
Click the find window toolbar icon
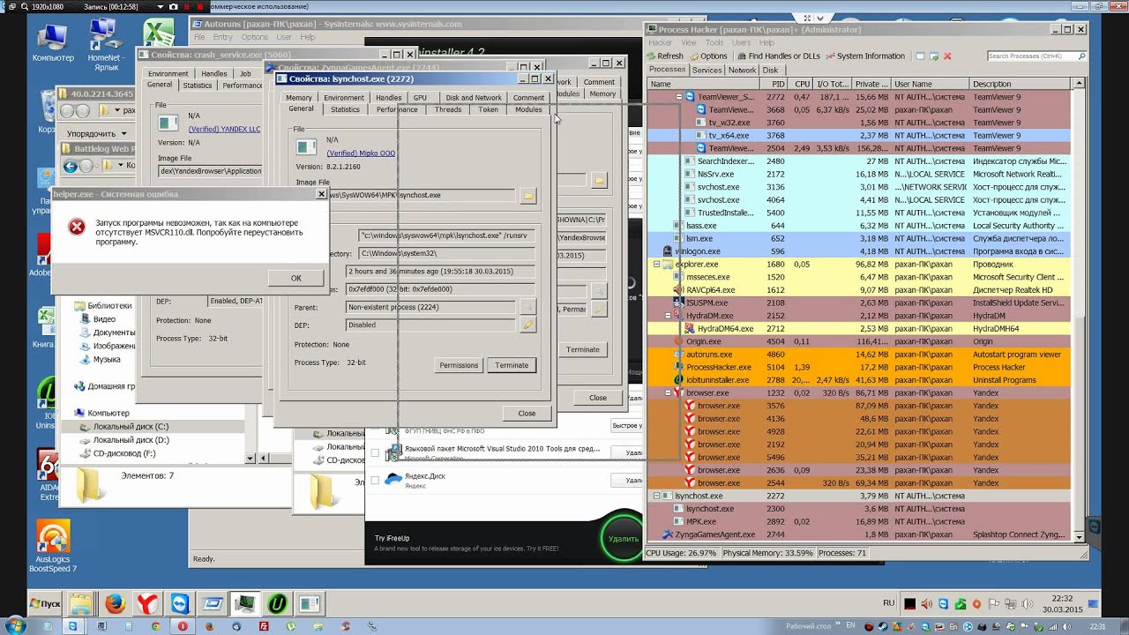coord(920,56)
